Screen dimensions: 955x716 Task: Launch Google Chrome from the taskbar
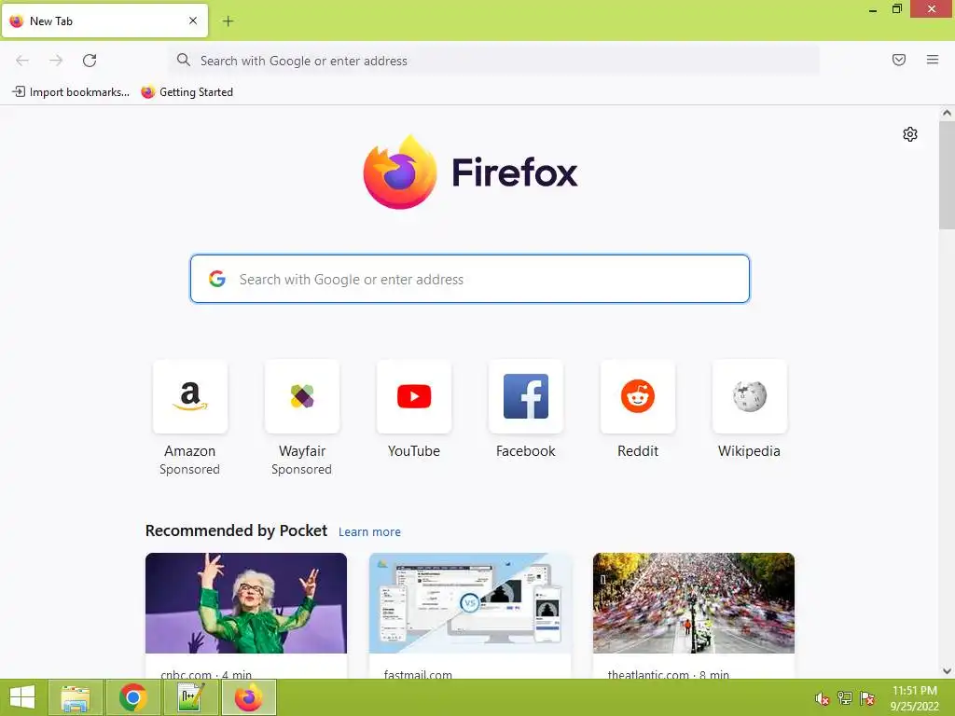(133, 697)
